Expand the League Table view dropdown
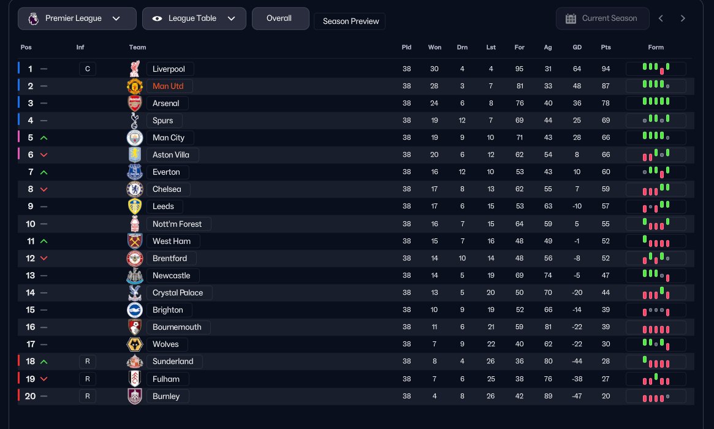This screenshot has height=429, width=714. pos(194,18)
